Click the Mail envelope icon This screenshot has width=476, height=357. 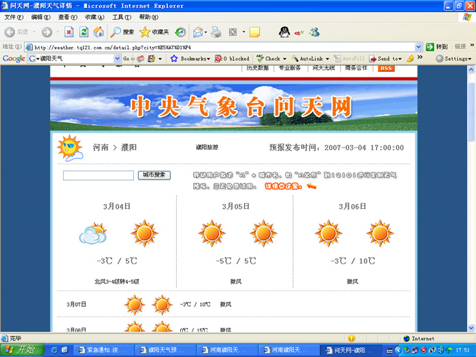[x=198, y=32]
